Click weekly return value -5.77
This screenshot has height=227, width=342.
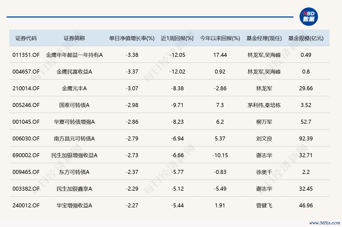[177, 172]
